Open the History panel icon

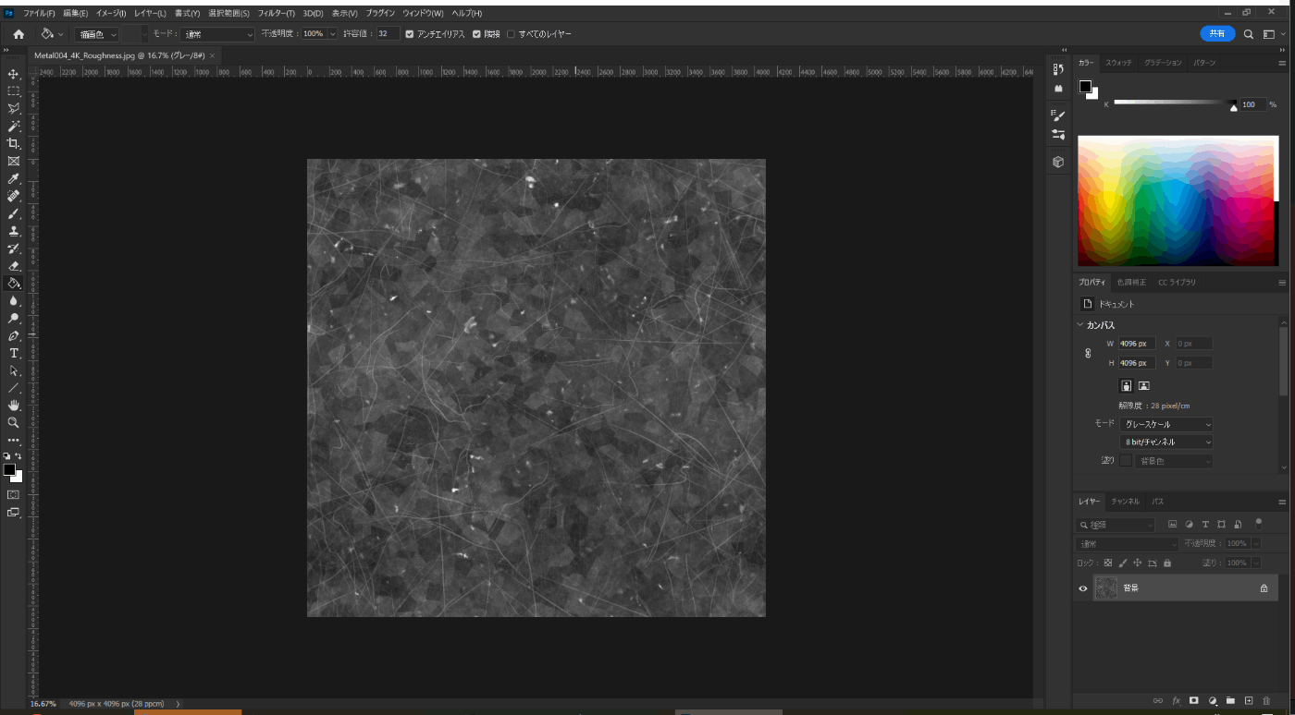(x=1058, y=70)
